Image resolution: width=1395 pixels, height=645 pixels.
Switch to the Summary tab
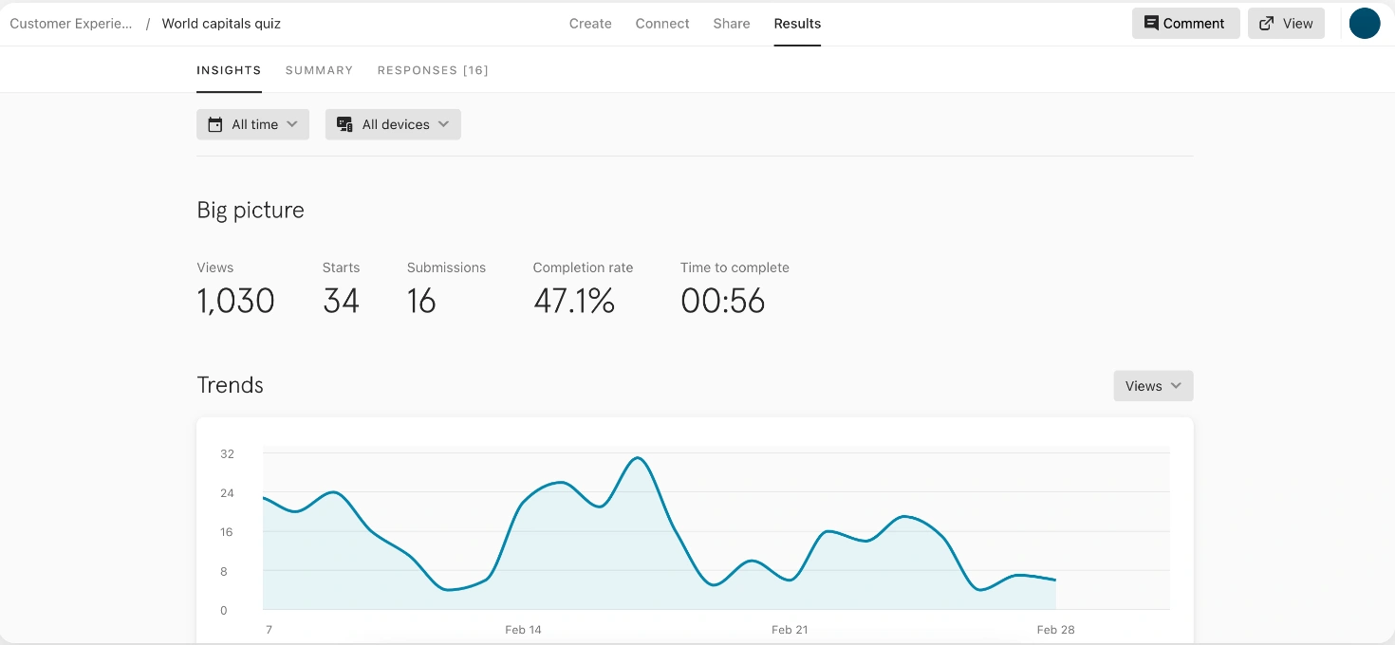click(x=319, y=69)
